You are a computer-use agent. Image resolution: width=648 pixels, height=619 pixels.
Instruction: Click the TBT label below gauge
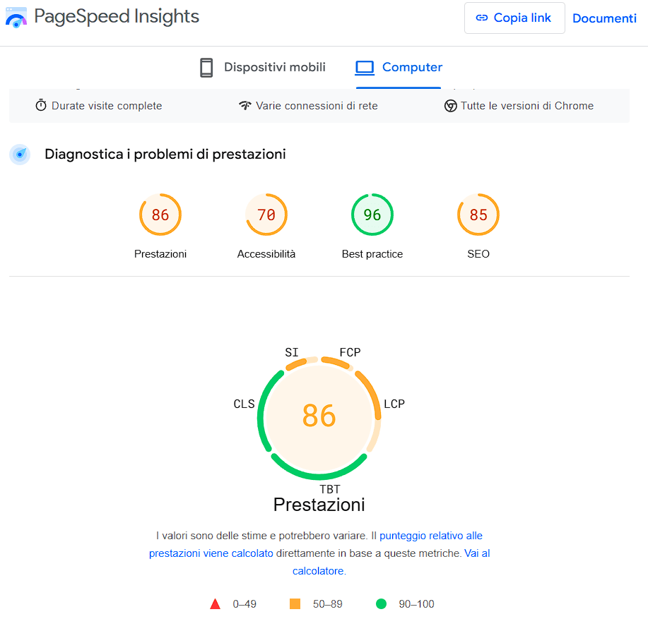330,489
